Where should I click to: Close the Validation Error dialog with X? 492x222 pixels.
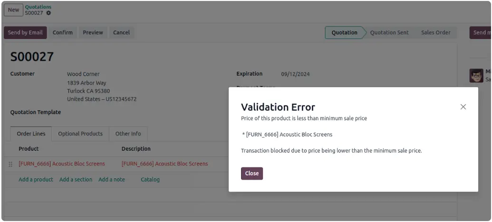pos(463,107)
